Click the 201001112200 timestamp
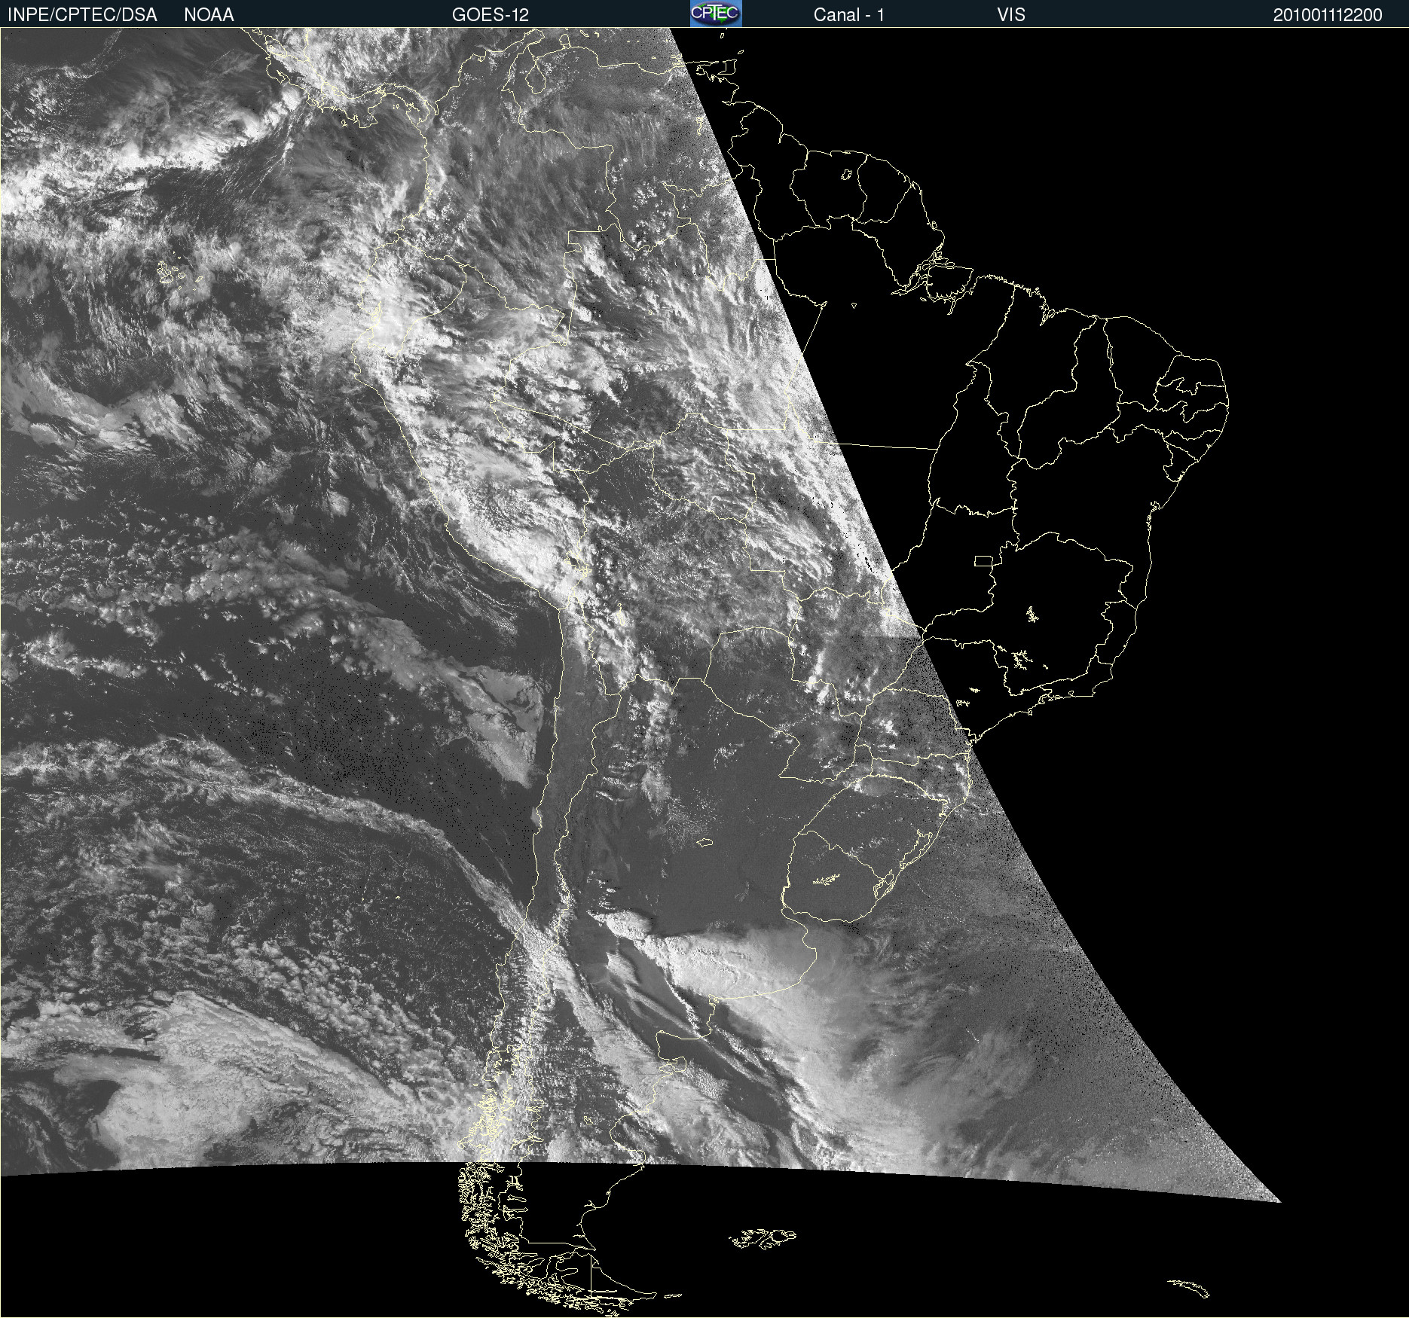The height and width of the screenshot is (1318, 1409). [x=1328, y=15]
